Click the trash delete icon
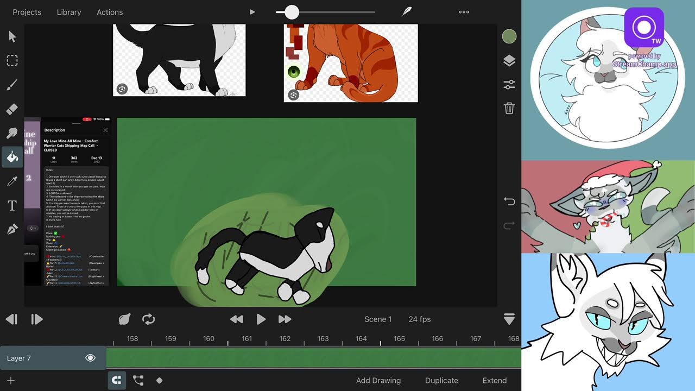The width and height of the screenshot is (695, 391). point(509,108)
